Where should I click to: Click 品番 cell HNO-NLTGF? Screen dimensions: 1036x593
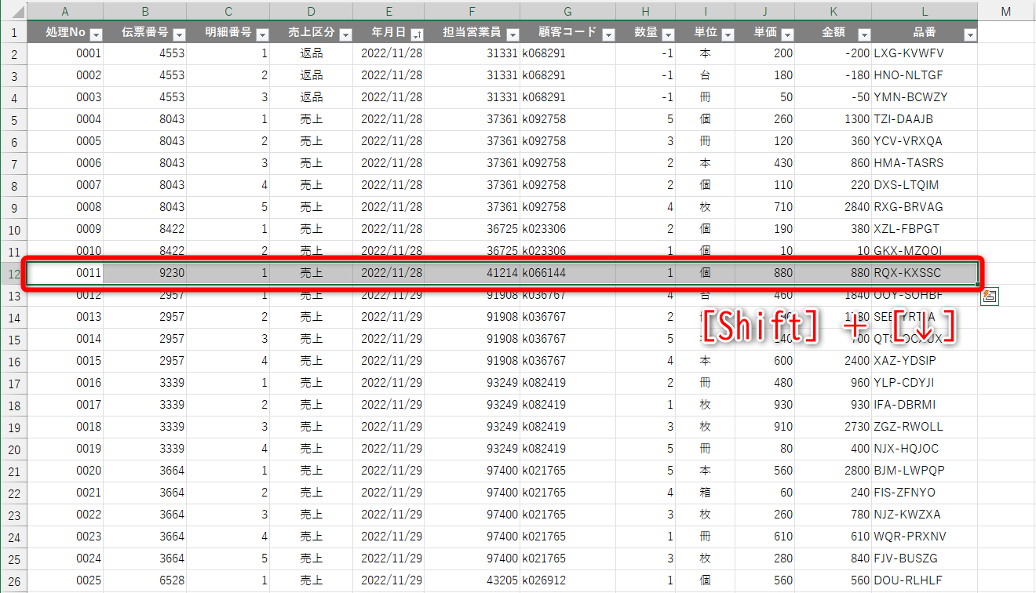tap(925, 75)
